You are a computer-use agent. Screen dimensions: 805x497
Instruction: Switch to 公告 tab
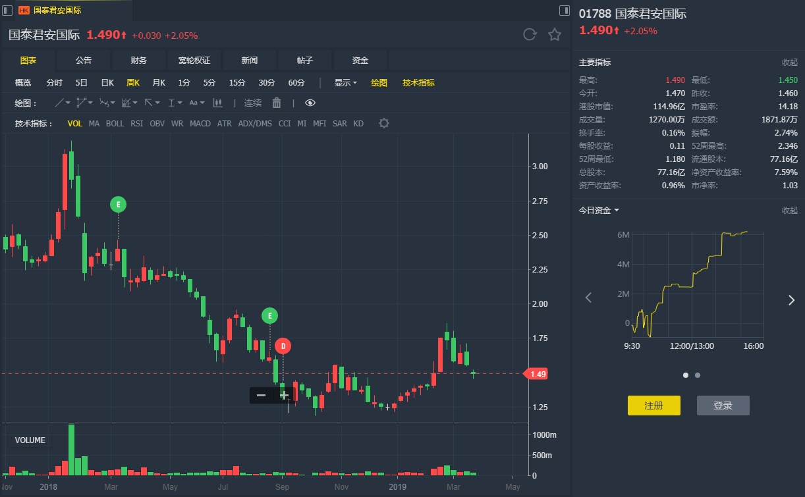click(84, 60)
